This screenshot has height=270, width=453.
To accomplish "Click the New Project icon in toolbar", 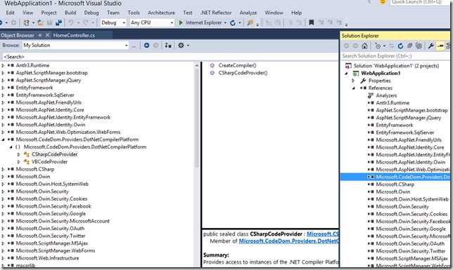I will [x=26, y=22].
